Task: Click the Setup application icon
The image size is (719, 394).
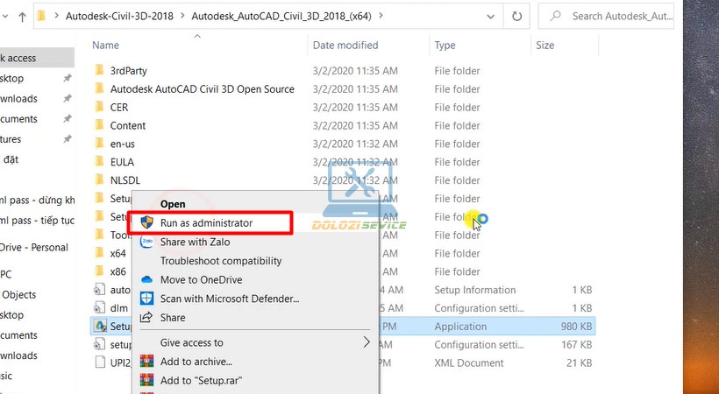Action: click(99, 326)
